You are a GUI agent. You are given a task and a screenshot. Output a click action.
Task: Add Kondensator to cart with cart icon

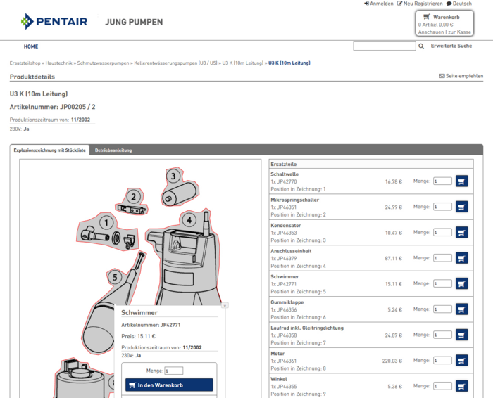[461, 232]
